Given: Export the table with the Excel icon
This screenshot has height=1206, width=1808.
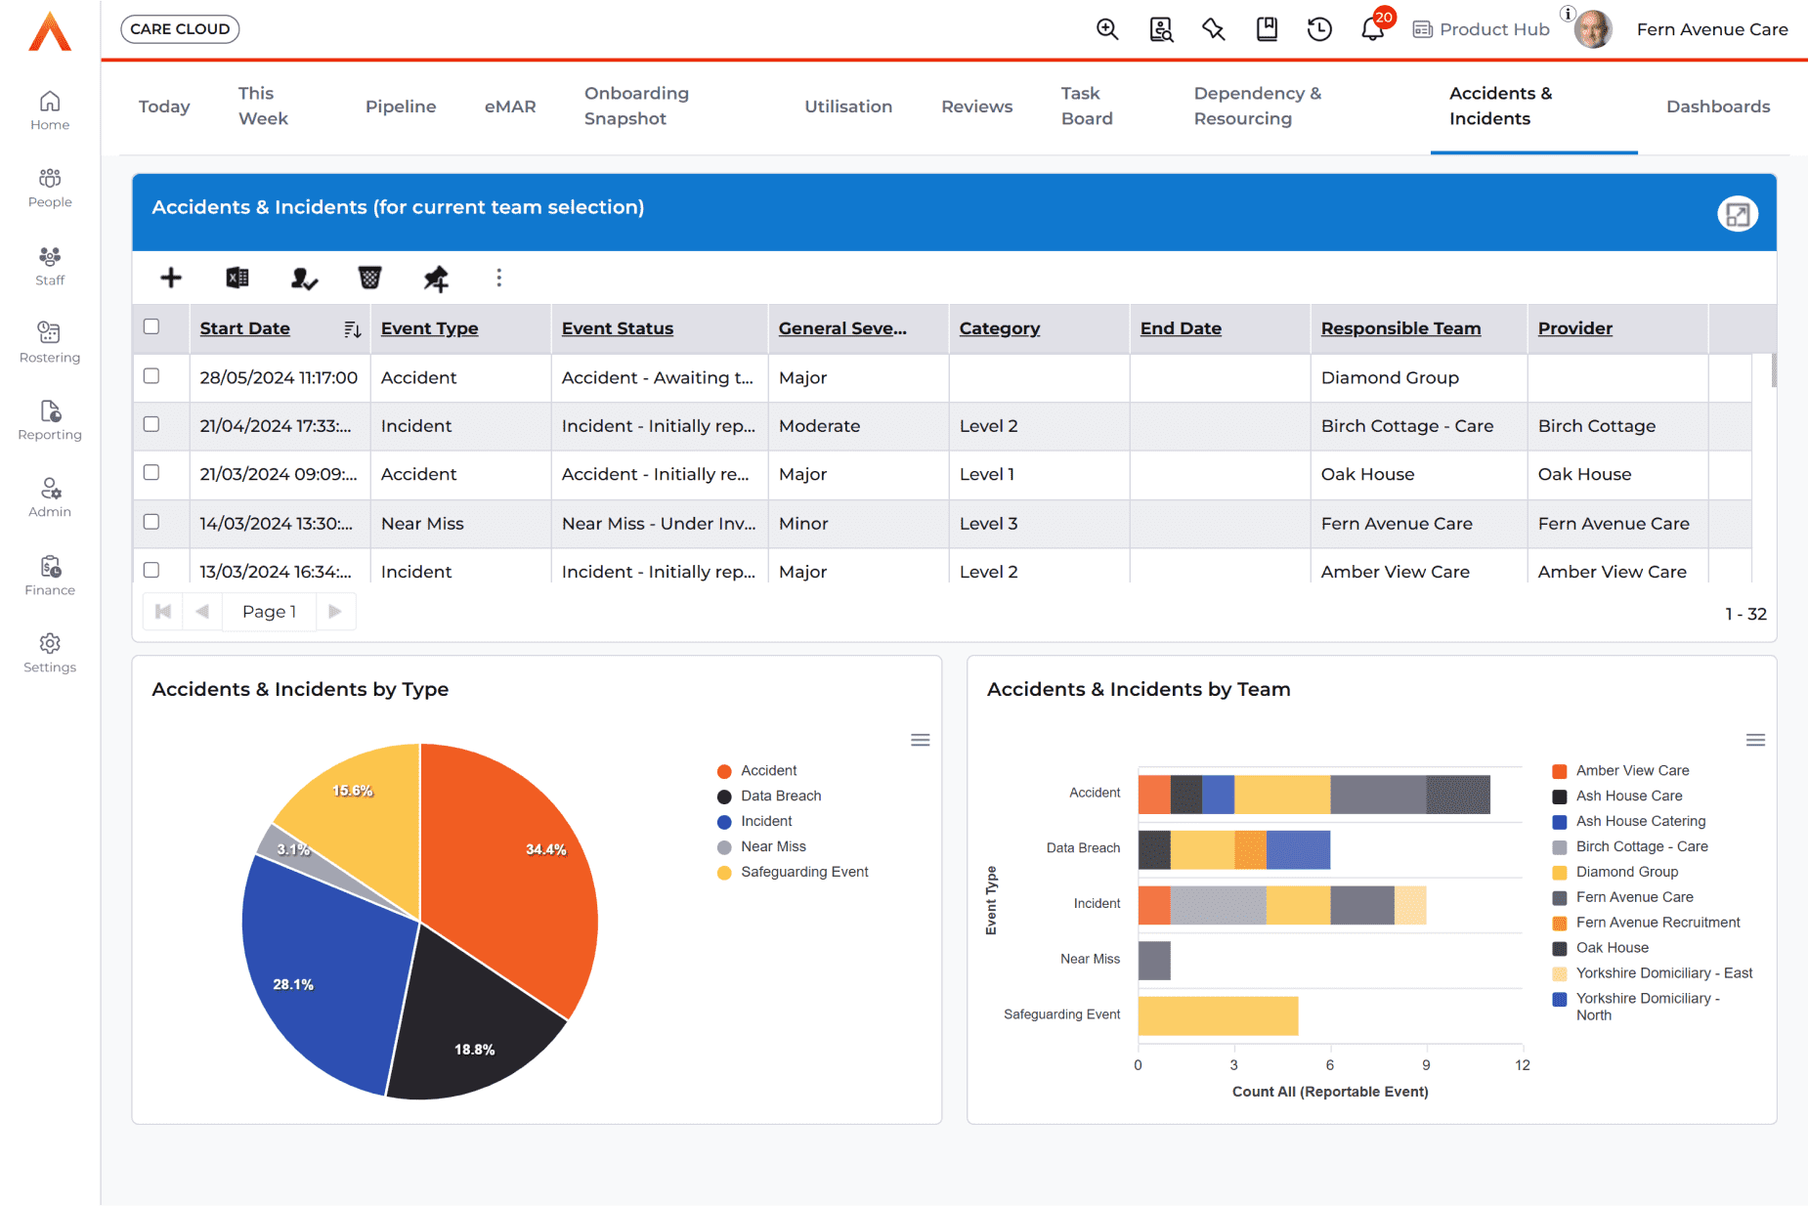Looking at the screenshot, I should coord(237,279).
